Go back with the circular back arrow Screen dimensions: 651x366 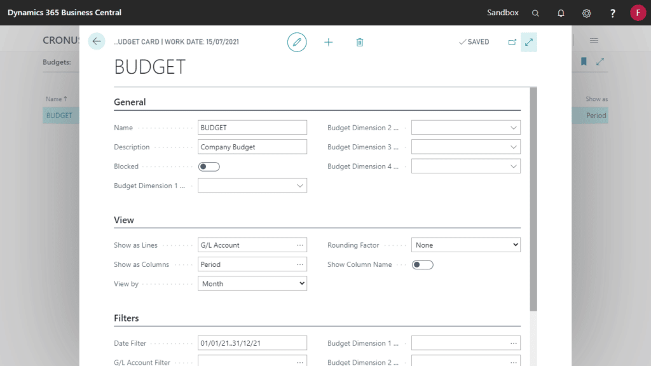coord(96,41)
